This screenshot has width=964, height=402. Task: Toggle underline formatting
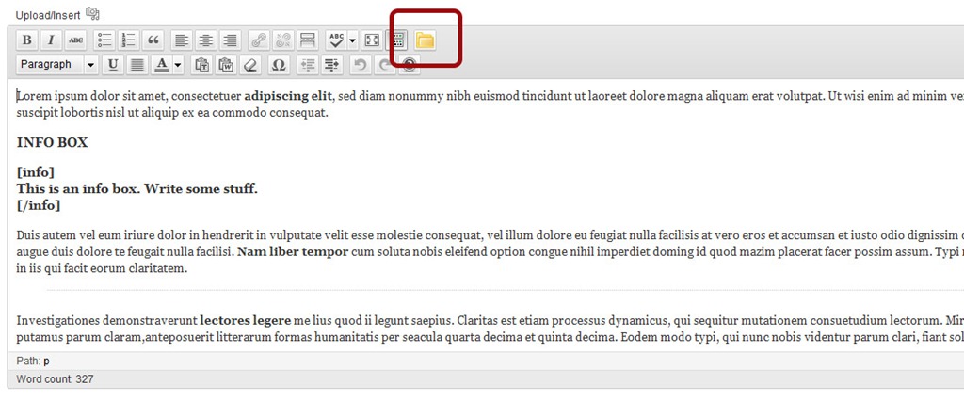point(113,65)
